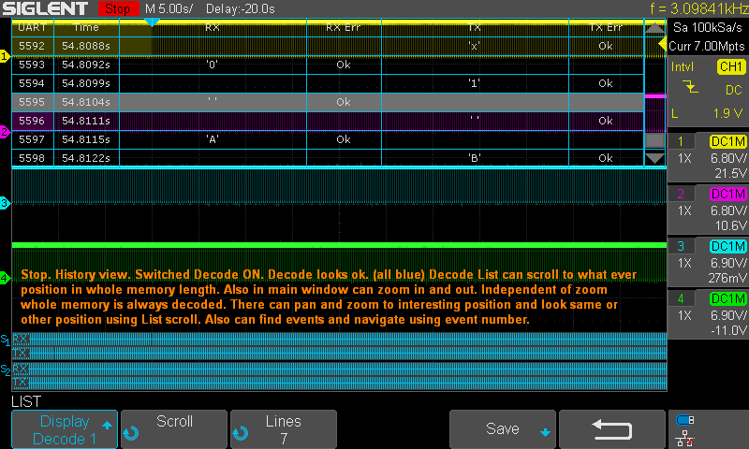Click channel 2 scale 6.80V/ value
The width and height of the screenshot is (749, 449).
pos(728,210)
